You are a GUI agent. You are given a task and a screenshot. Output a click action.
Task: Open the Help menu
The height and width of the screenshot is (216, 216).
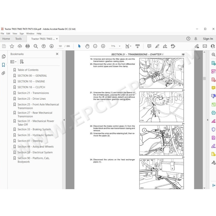pos(39,33)
